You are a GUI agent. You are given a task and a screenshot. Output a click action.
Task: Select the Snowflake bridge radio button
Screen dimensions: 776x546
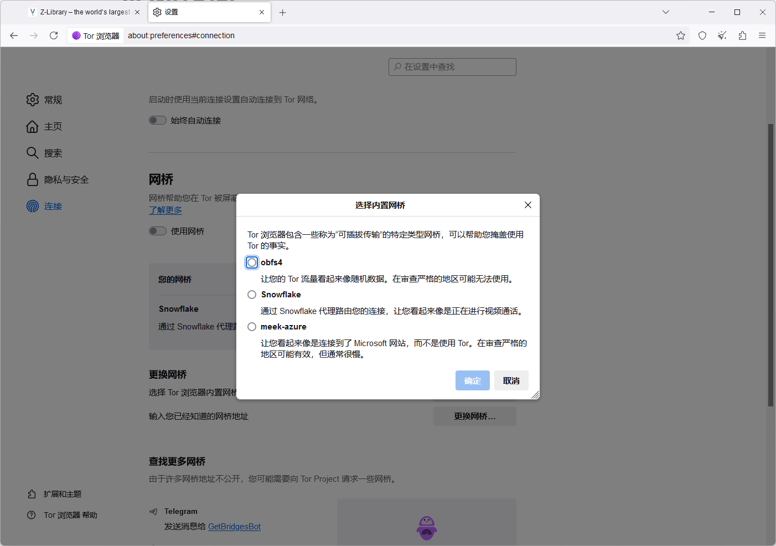pos(252,295)
